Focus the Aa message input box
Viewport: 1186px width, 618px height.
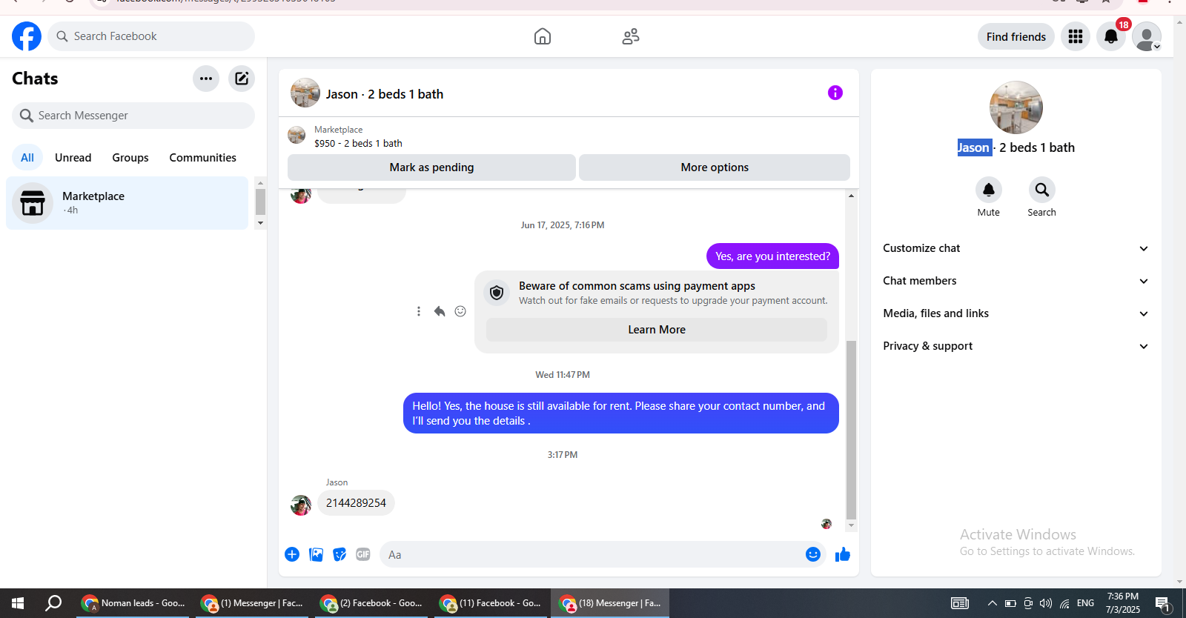point(591,554)
